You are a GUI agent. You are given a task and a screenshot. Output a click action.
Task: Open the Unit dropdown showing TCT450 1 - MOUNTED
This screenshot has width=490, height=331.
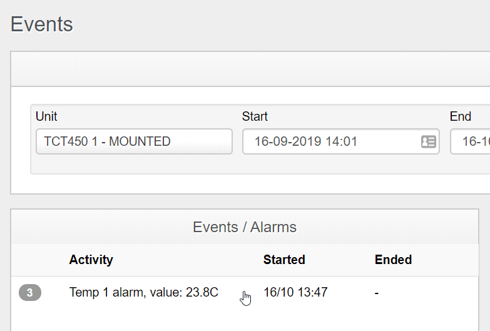tap(134, 141)
